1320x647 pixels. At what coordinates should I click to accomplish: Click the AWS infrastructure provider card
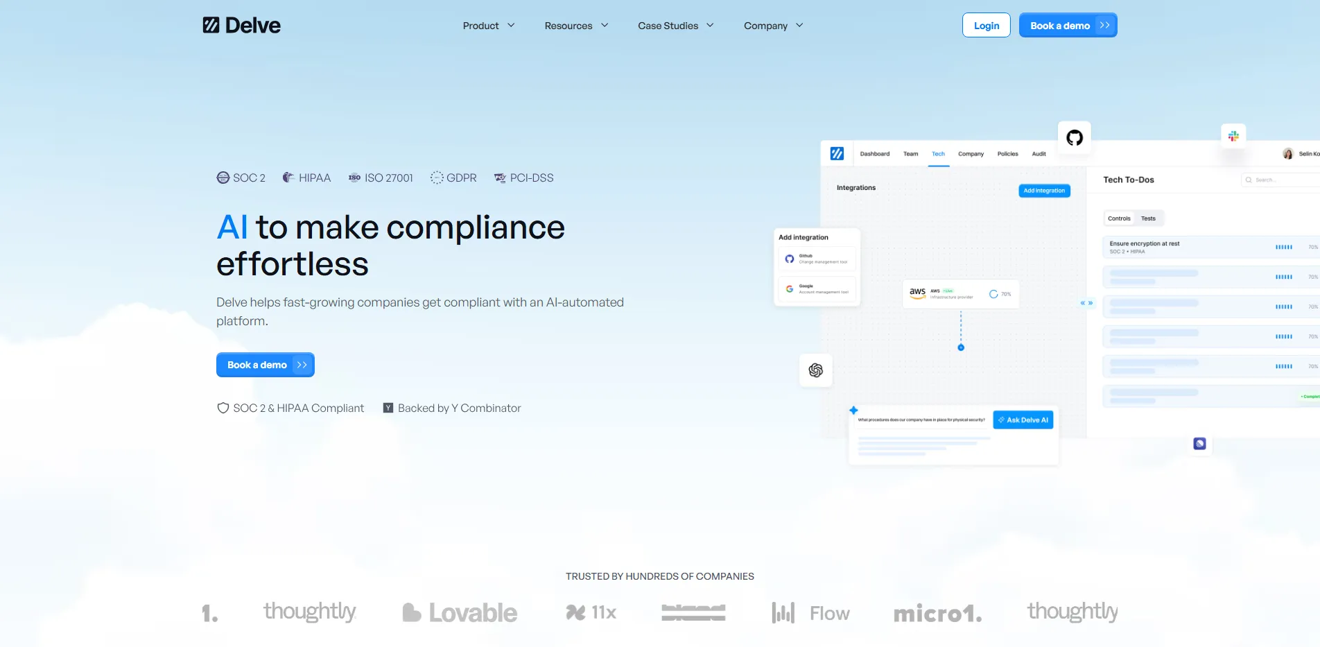pyautogui.click(x=960, y=293)
